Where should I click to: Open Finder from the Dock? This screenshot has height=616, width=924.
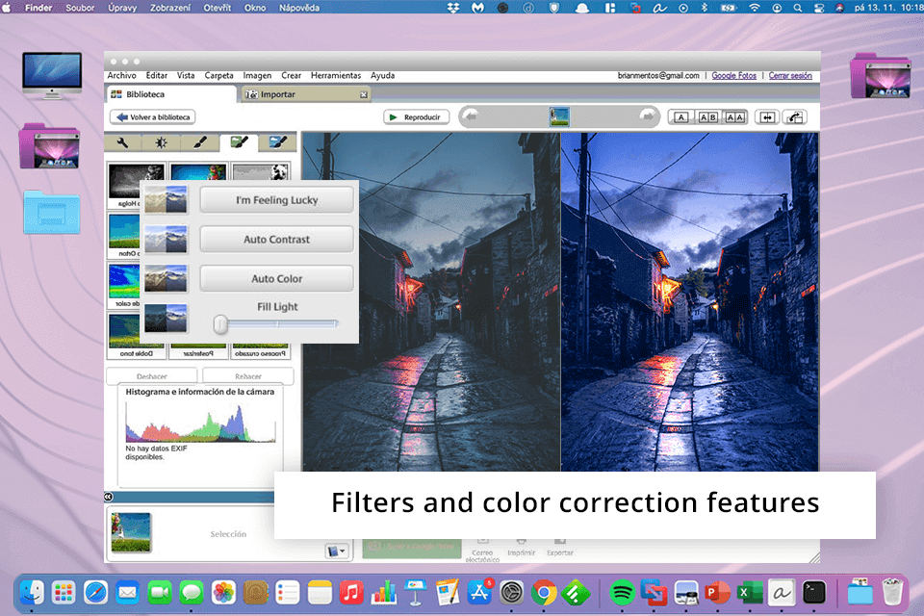pos(32,593)
